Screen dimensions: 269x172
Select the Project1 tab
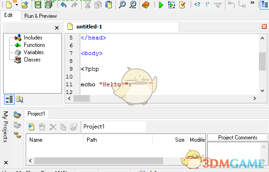pyautogui.click(x=36, y=114)
